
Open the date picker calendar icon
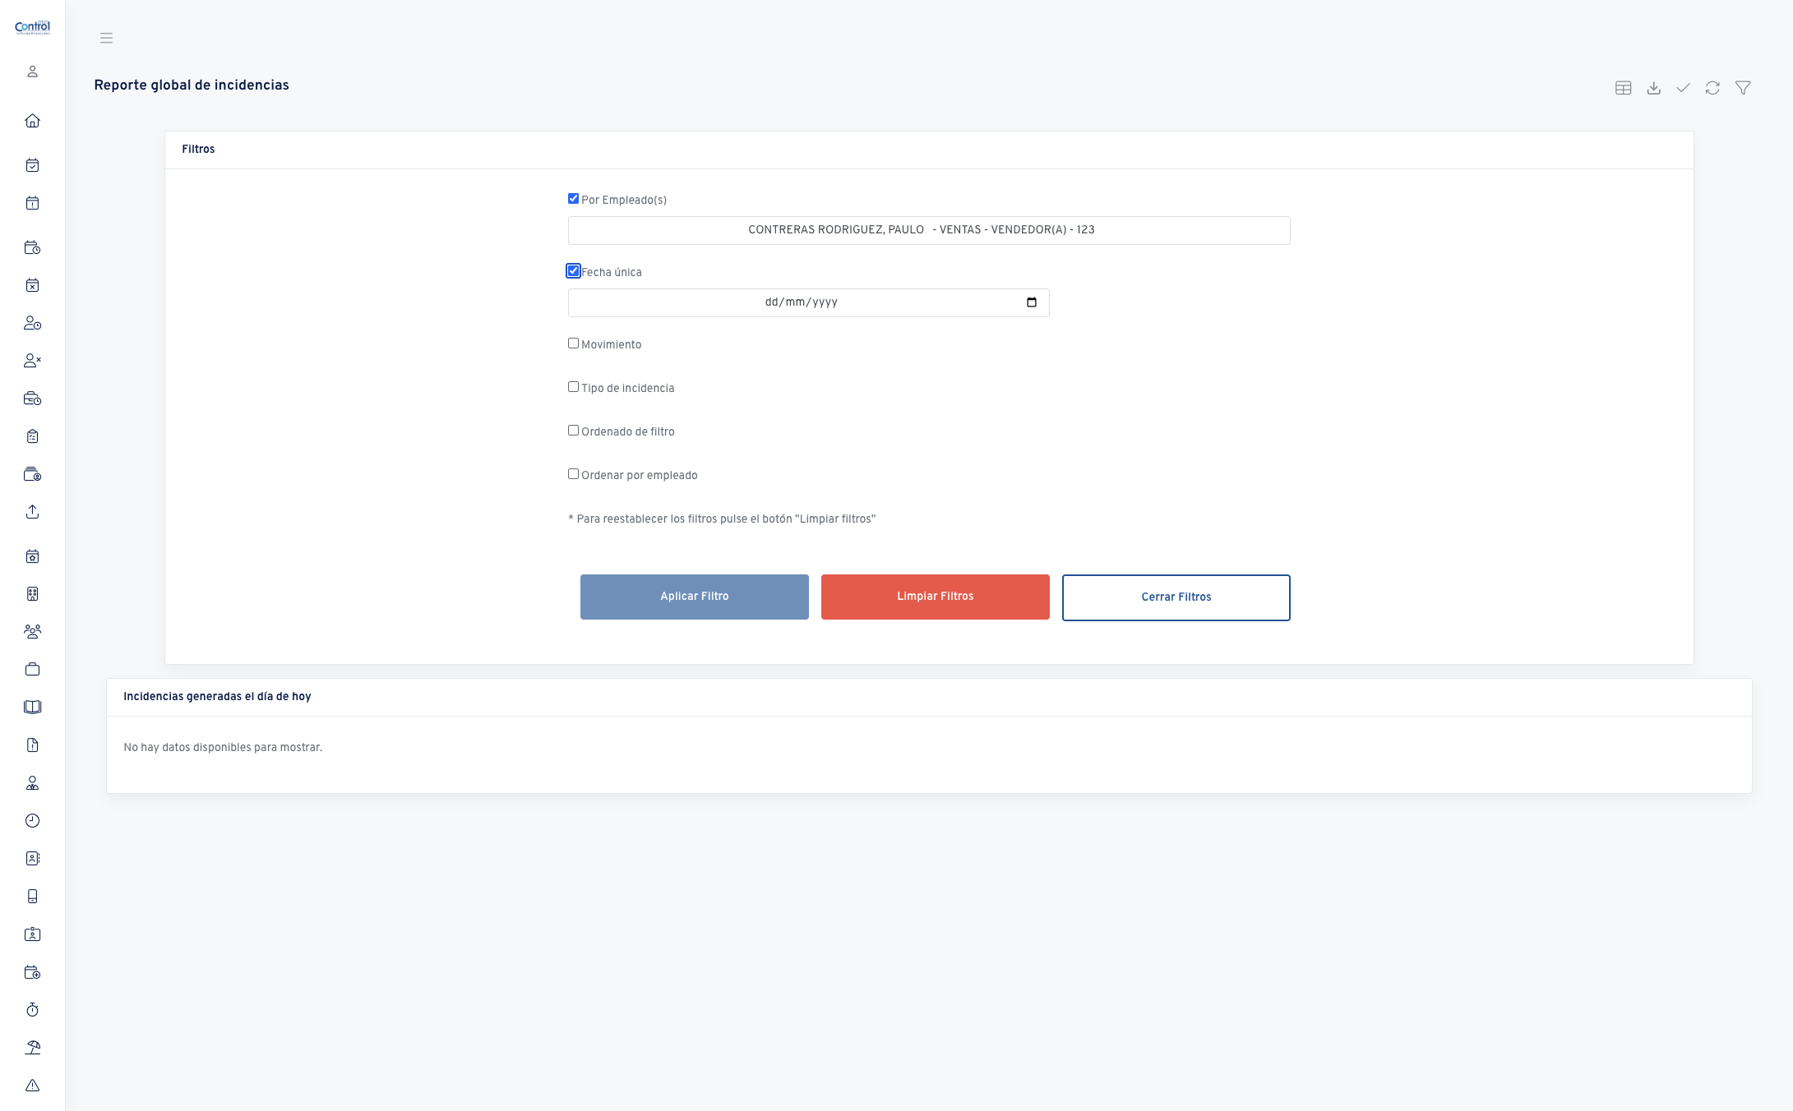click(x=1032, y=302)
